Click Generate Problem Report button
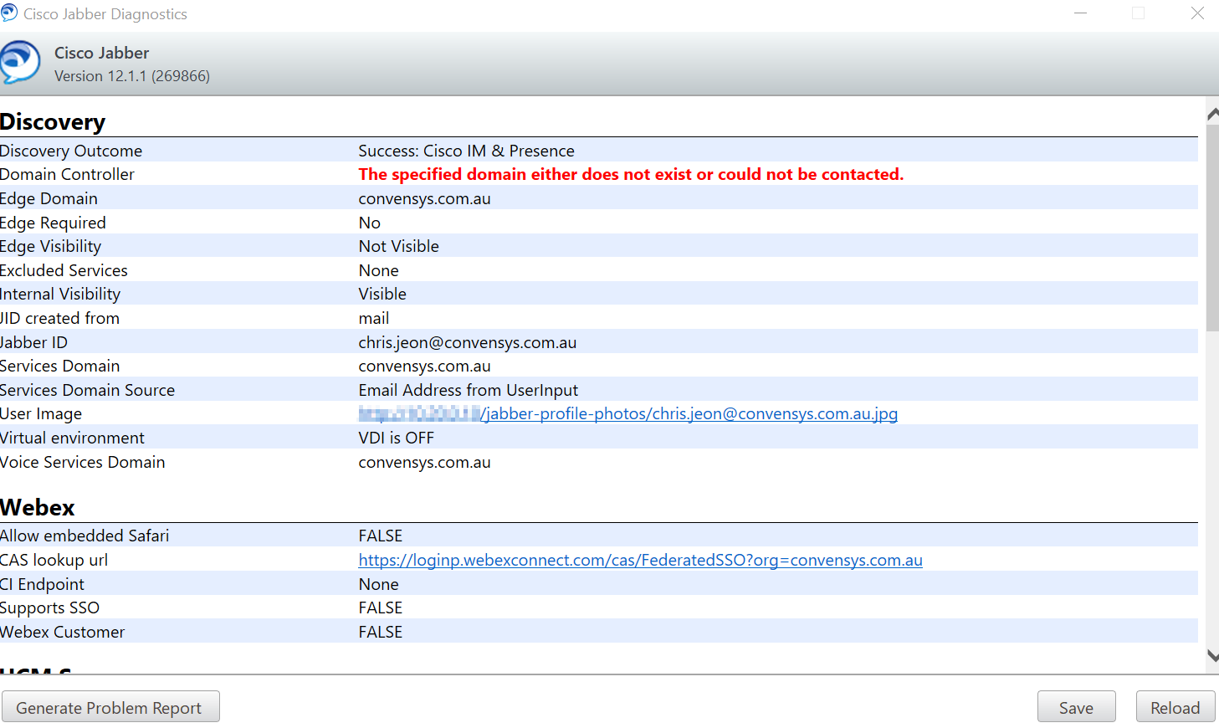Viewport: 1219px width, 728px height. (110, 707)
